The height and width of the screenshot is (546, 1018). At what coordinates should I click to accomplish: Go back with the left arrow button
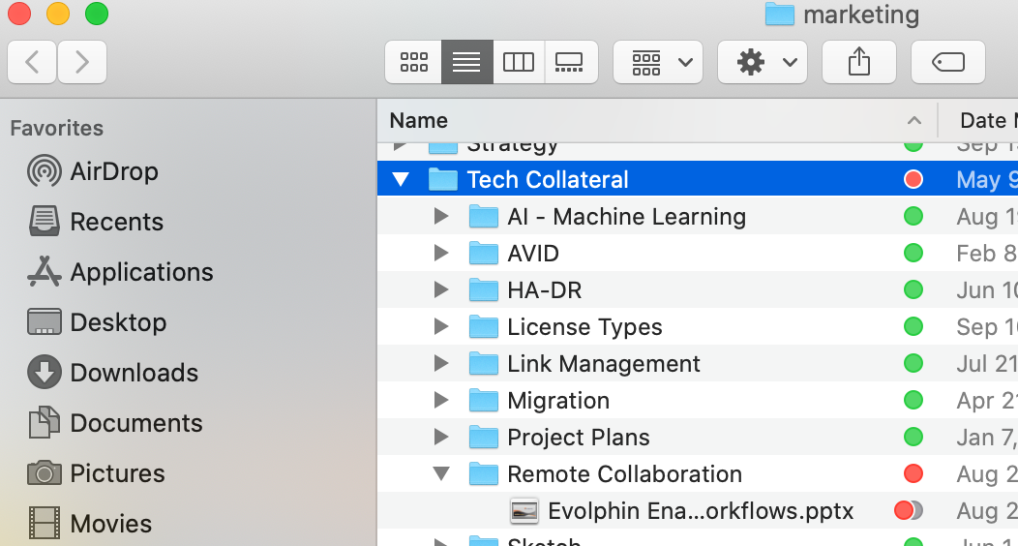tap(32, 62)
